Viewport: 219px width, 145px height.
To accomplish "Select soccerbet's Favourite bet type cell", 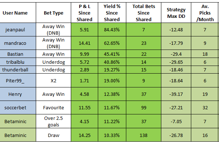I will click(x=54, y=107).
